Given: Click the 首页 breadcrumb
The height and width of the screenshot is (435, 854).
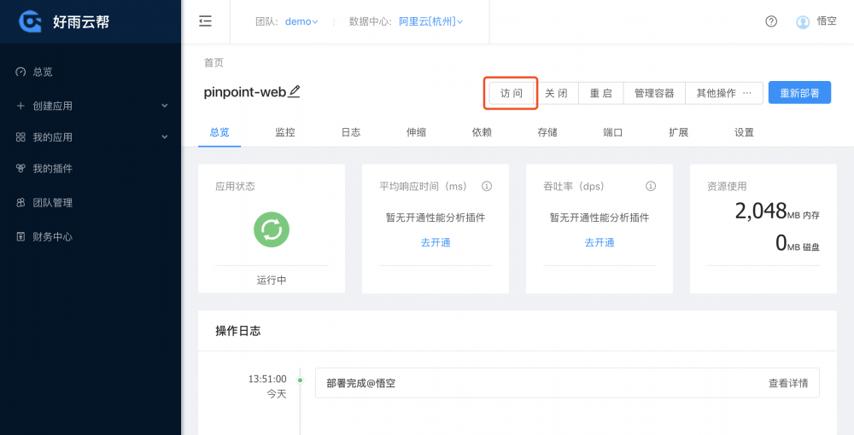Looking at the screenshot, I should (x=213, y=62).
